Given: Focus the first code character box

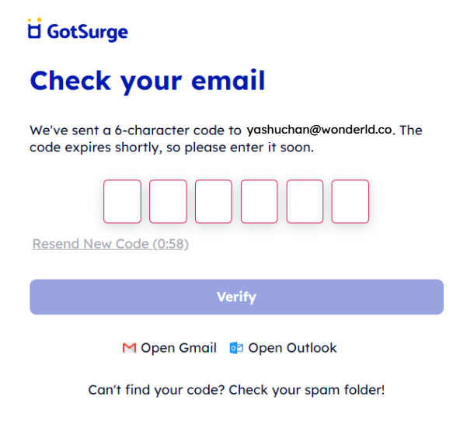Looking at the screenshot, I should coord(122,201).
